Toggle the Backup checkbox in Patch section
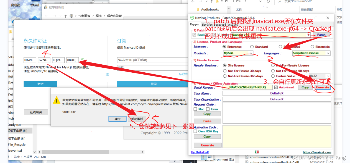The width and height of the screenshot is (350, 163). click(194, 35)
